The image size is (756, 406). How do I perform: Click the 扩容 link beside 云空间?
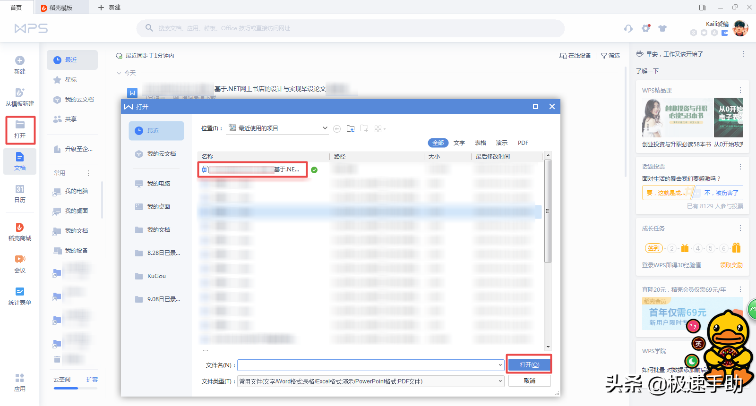point(92,380)
